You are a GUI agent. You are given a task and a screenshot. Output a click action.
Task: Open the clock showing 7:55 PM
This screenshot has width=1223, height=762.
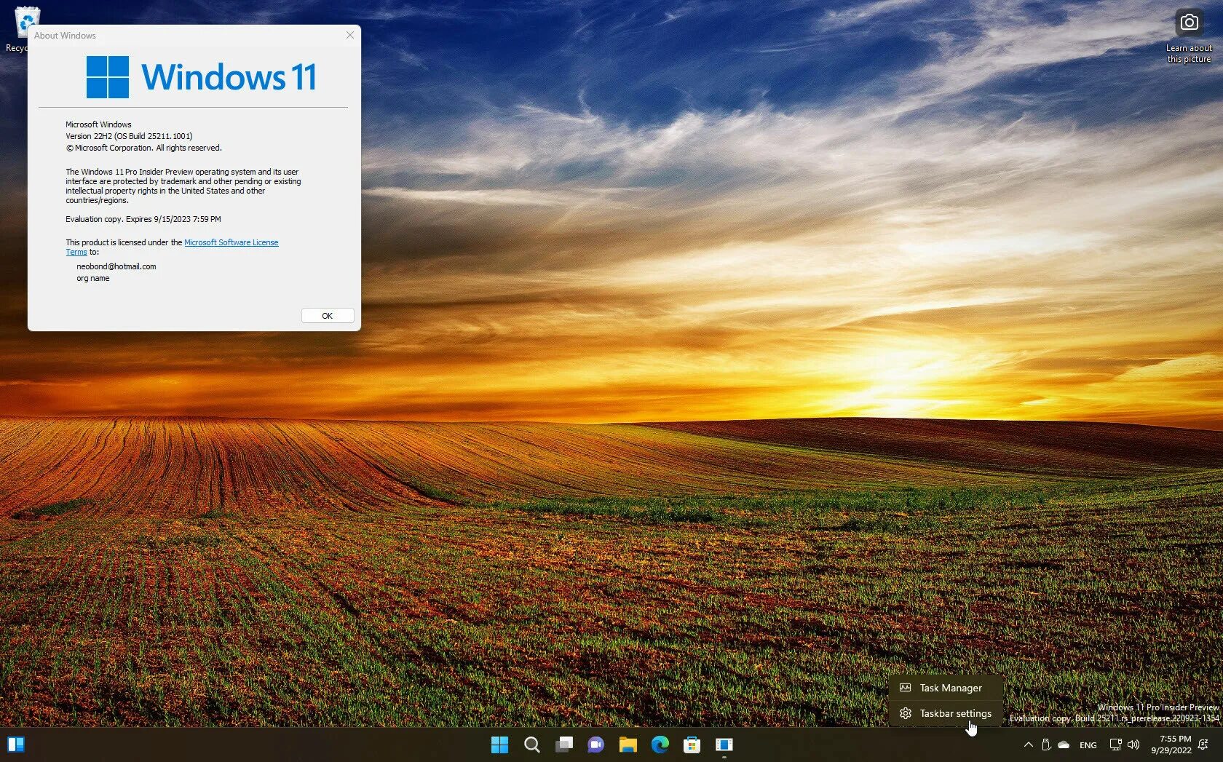(1171, 745)
